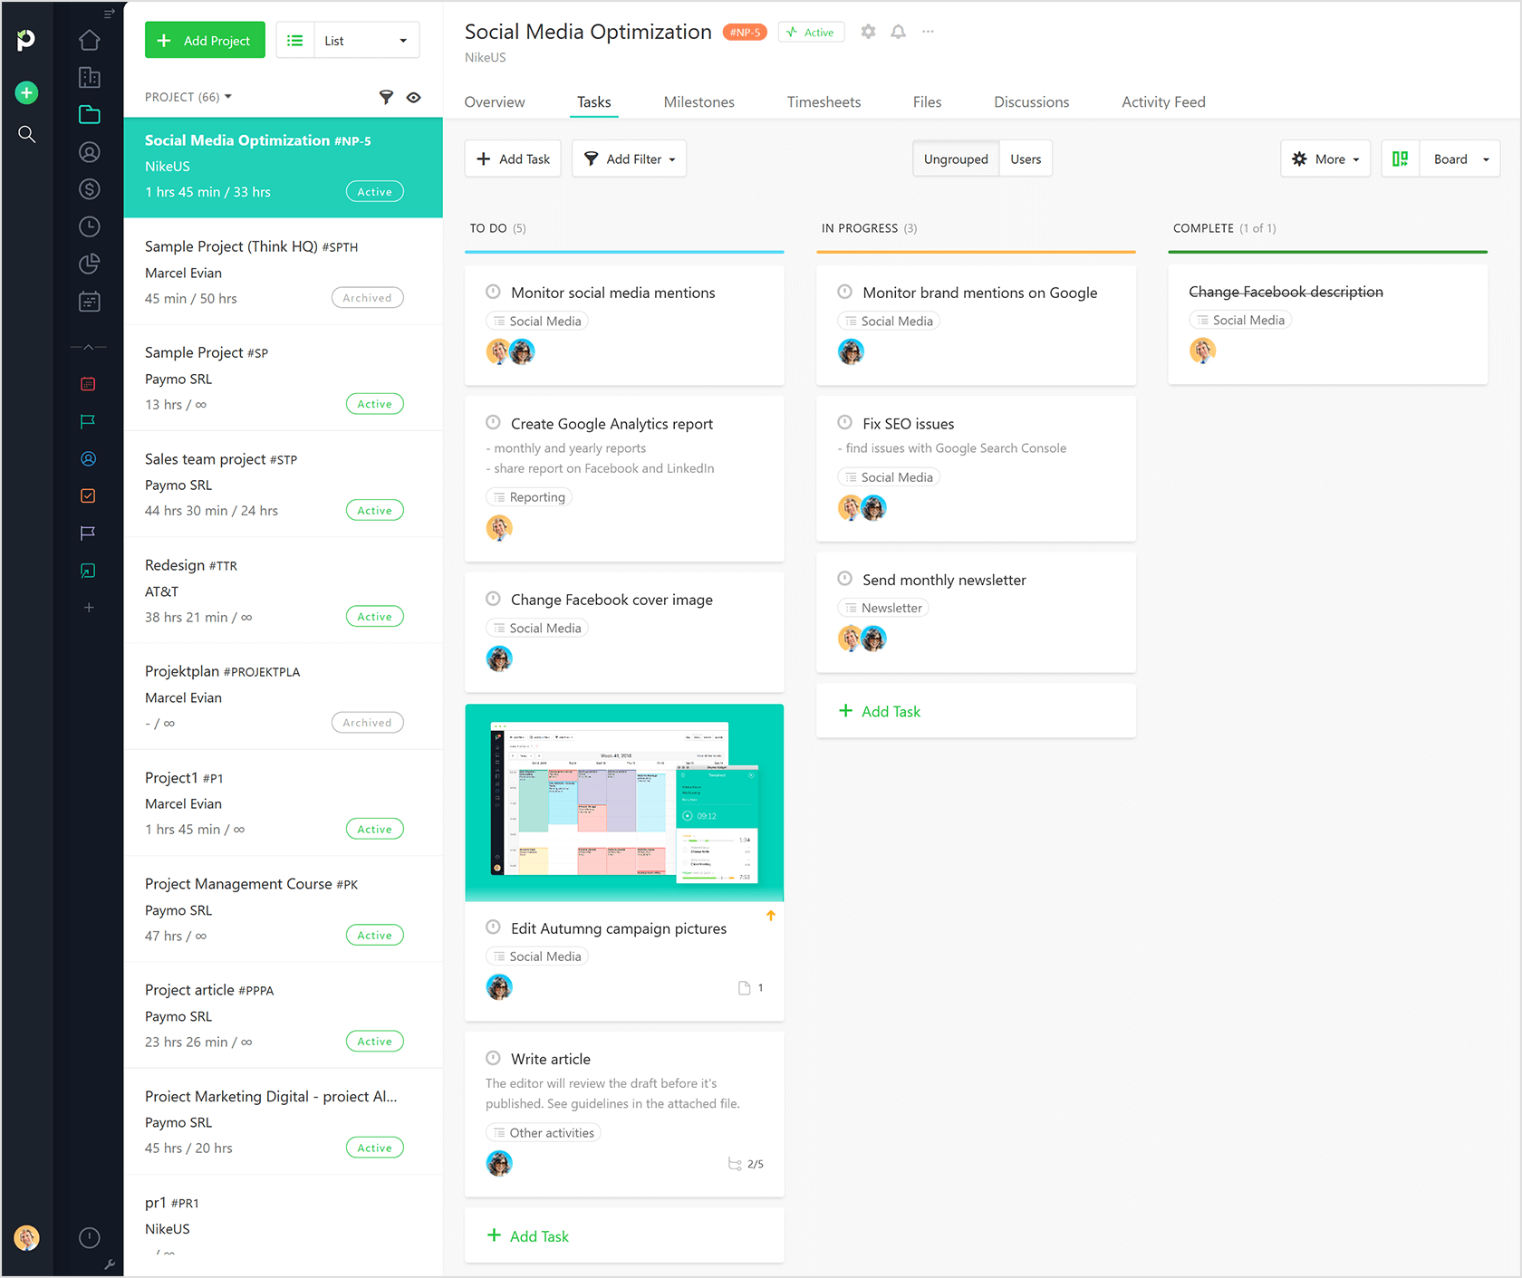1522x1278 pixels.
Task: Click the notifications bell icon
Action: coord(898,32)
